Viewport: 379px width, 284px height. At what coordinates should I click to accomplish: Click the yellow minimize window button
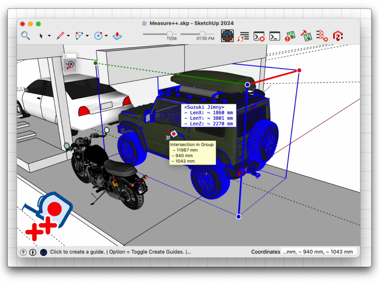pos(31,24)
